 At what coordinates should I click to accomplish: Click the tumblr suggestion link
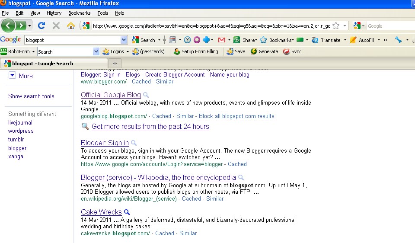click(16, 139)
